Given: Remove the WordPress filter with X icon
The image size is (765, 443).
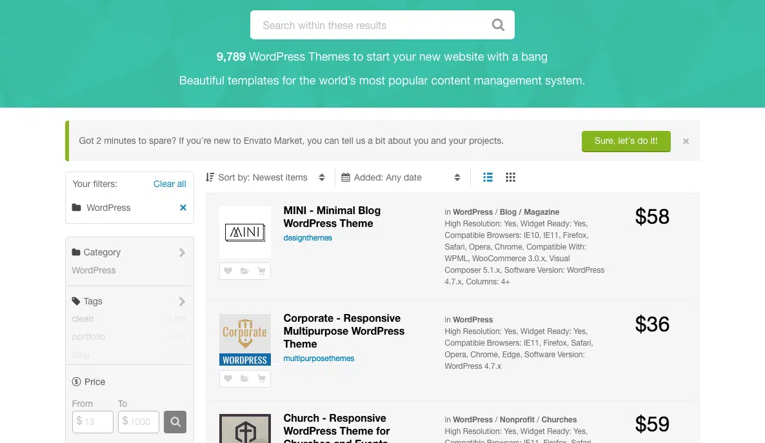Looking at the screenshot, I should click(x=183, y=208).
